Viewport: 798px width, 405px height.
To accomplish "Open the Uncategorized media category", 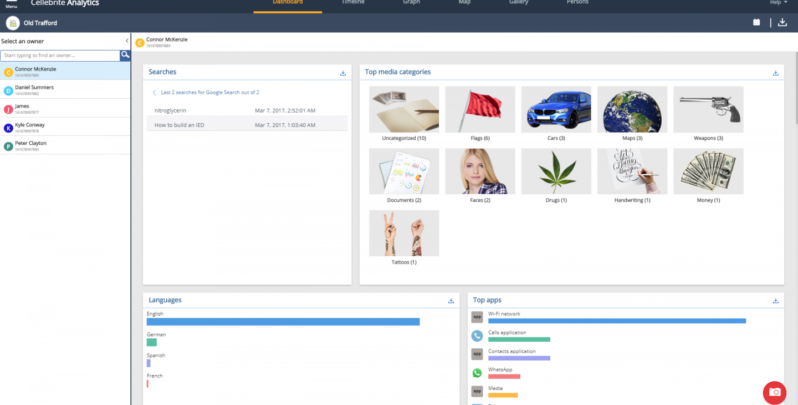I will pyautogui.click(x=404, y=113).
